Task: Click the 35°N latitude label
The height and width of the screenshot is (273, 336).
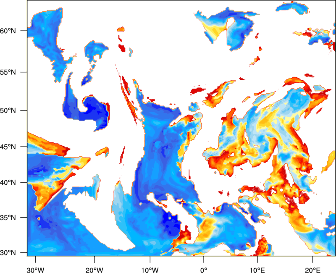Action: (x=8, y=218)
